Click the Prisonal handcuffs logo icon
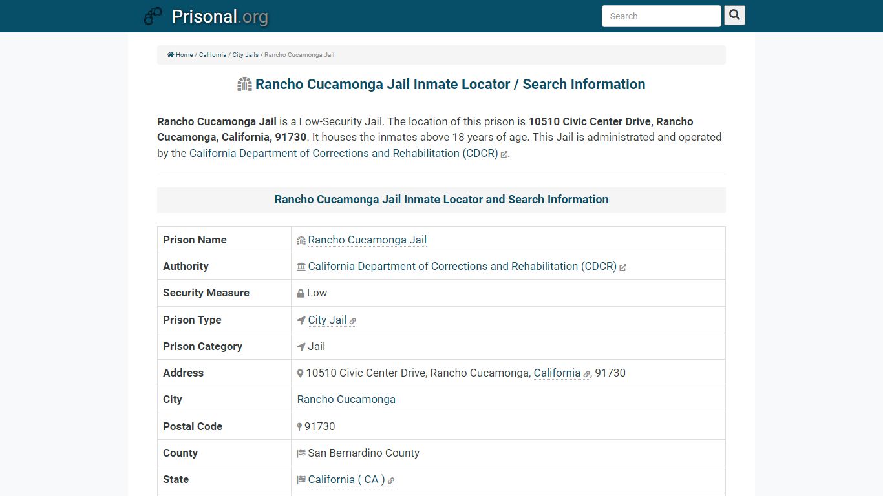 point(153,16)
